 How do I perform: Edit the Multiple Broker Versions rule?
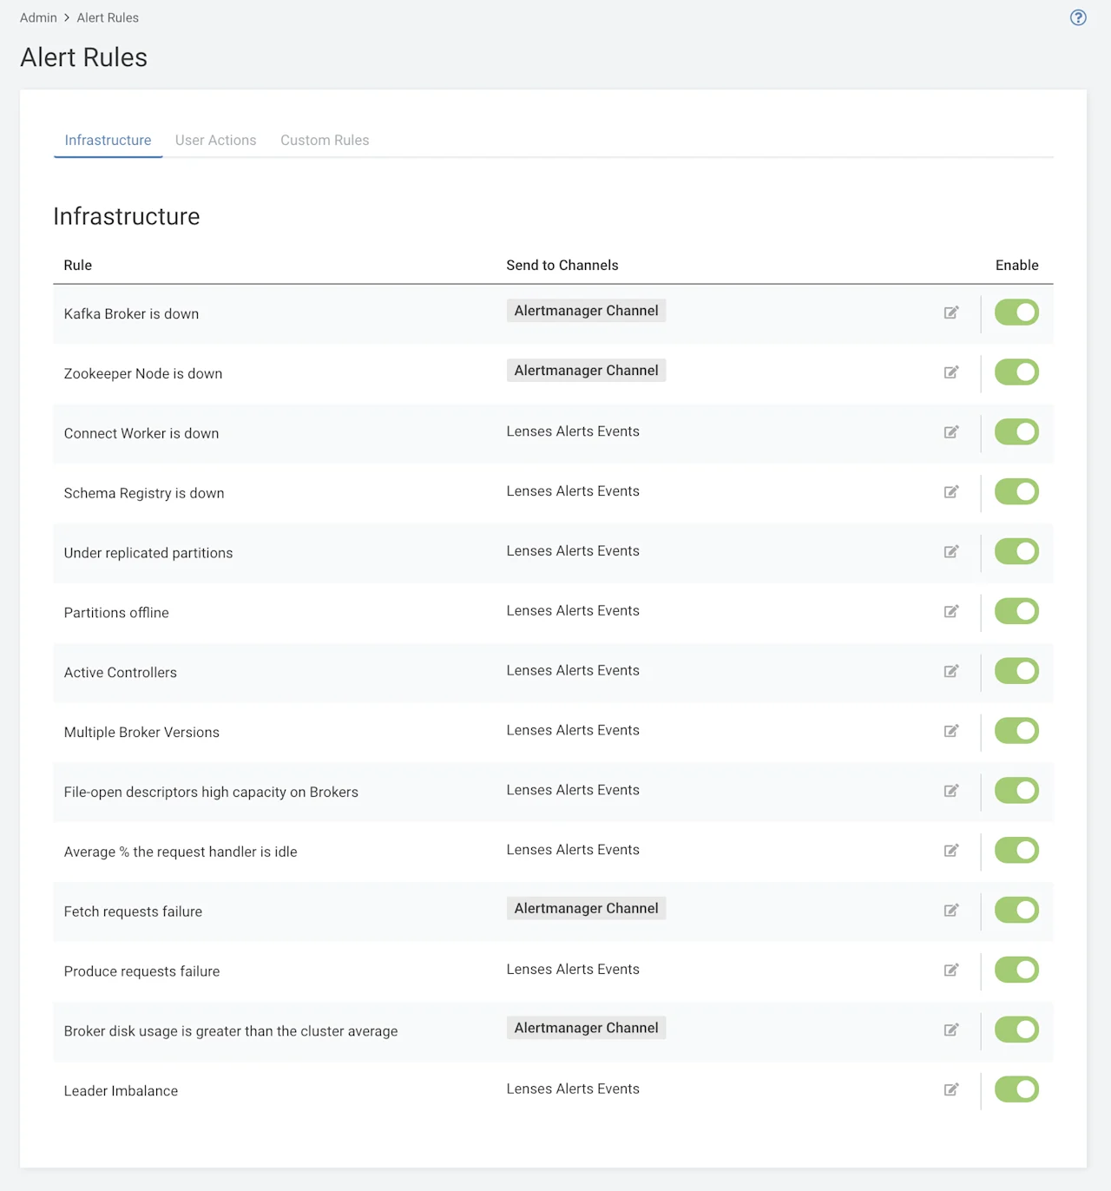(x=951, y=731)
